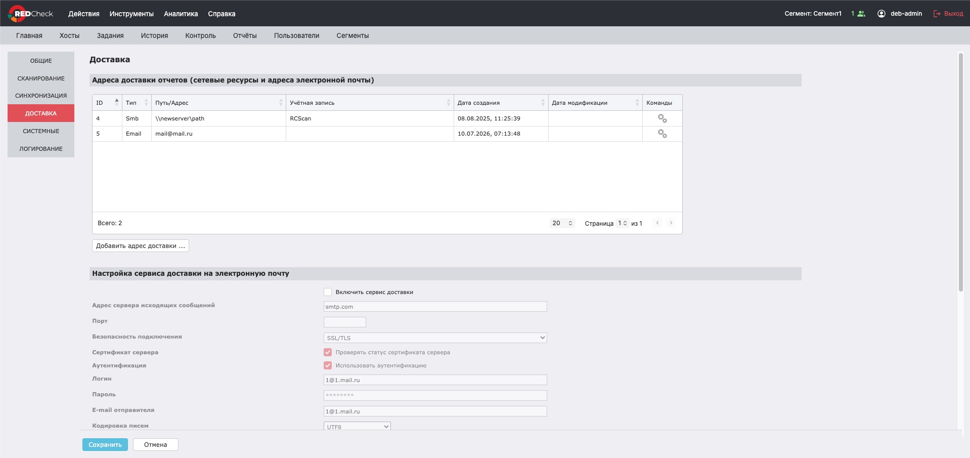Open the Контроль tab
970x458 pixels.
200,35
